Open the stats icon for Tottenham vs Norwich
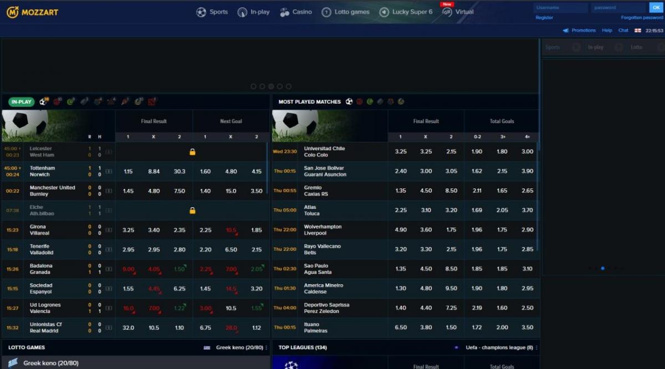The image size is (665, 369). [x=109, y=171]
